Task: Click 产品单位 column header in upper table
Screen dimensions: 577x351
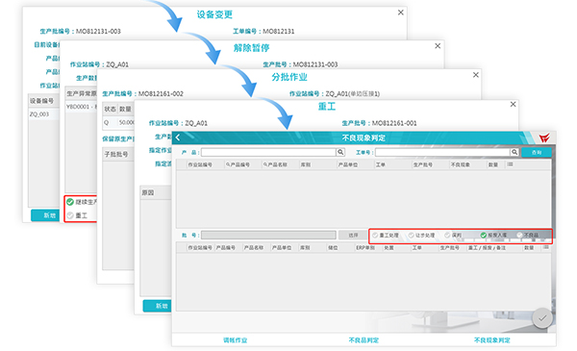Action: click(x=348, y=164)
